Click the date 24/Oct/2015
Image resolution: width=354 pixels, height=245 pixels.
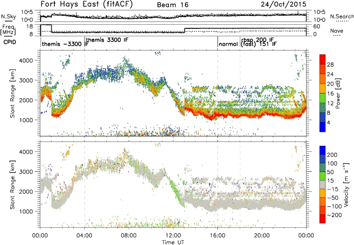click(x=284, y=4)
